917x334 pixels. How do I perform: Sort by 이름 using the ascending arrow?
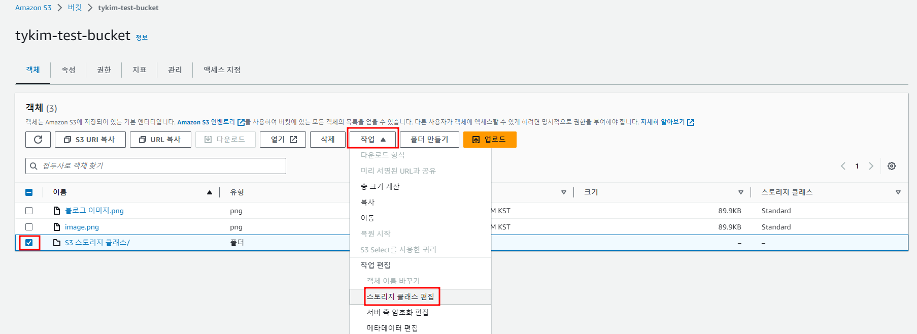click(x=210, y=192)
